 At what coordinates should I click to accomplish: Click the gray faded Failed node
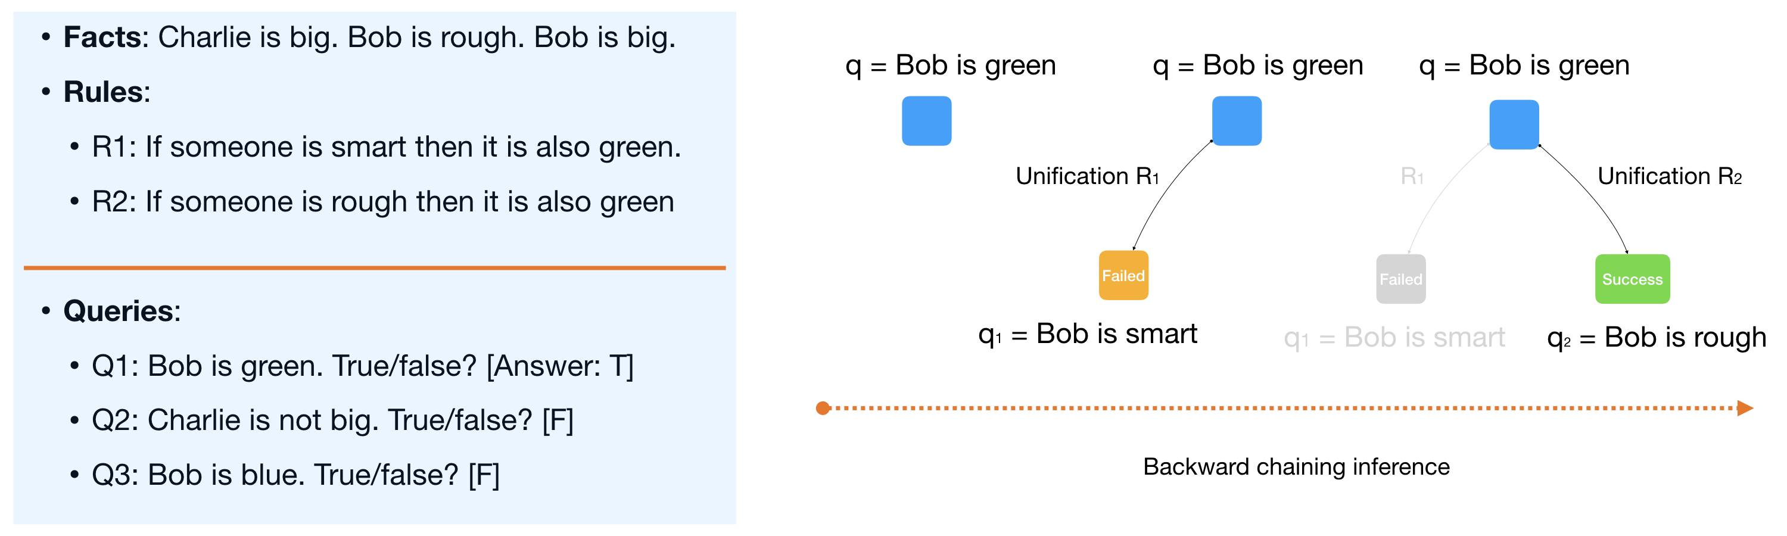pos(1400,279)
